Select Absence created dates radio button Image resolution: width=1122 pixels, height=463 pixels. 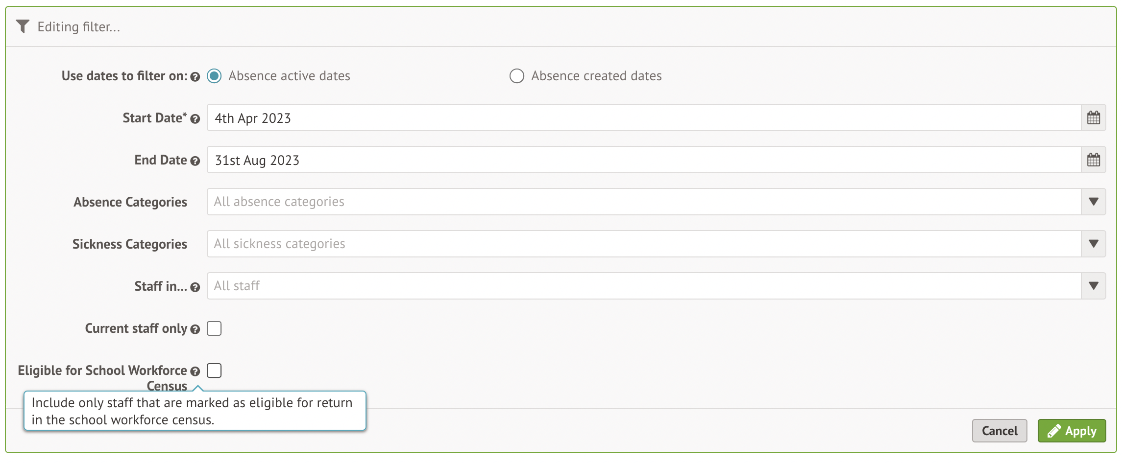tap(516, 76)
